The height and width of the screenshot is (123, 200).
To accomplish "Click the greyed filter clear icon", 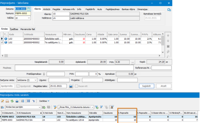I will pos(106,107).
